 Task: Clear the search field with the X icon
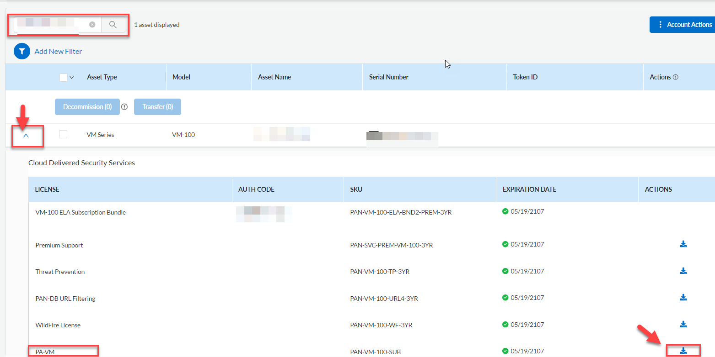[x=92, y=25]
